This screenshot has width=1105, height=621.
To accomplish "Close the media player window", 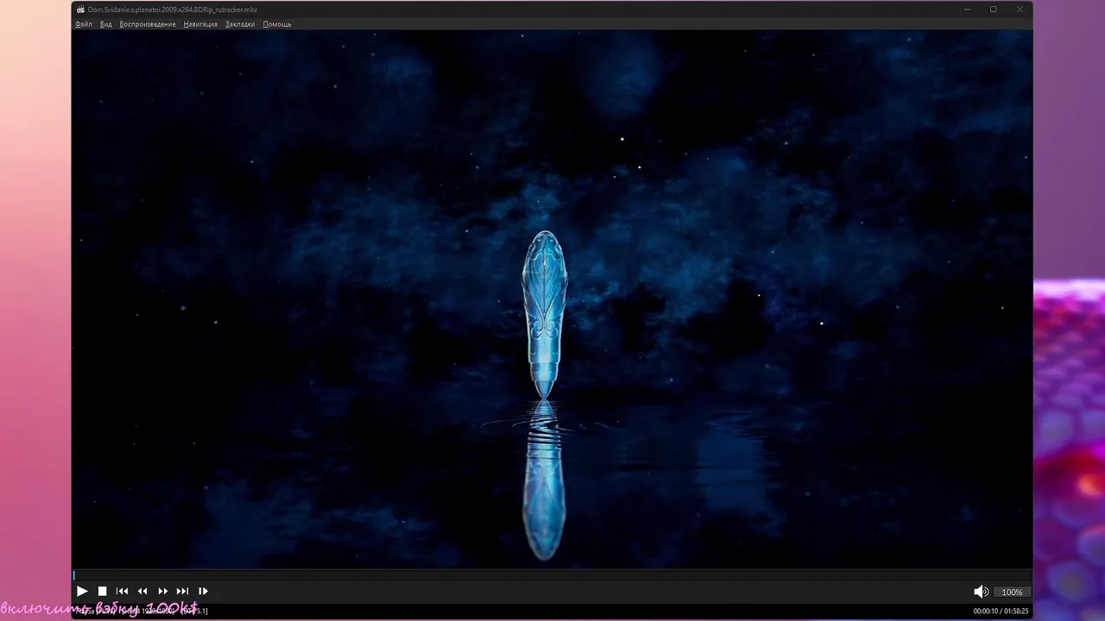I will click(x=1020, y=9).
